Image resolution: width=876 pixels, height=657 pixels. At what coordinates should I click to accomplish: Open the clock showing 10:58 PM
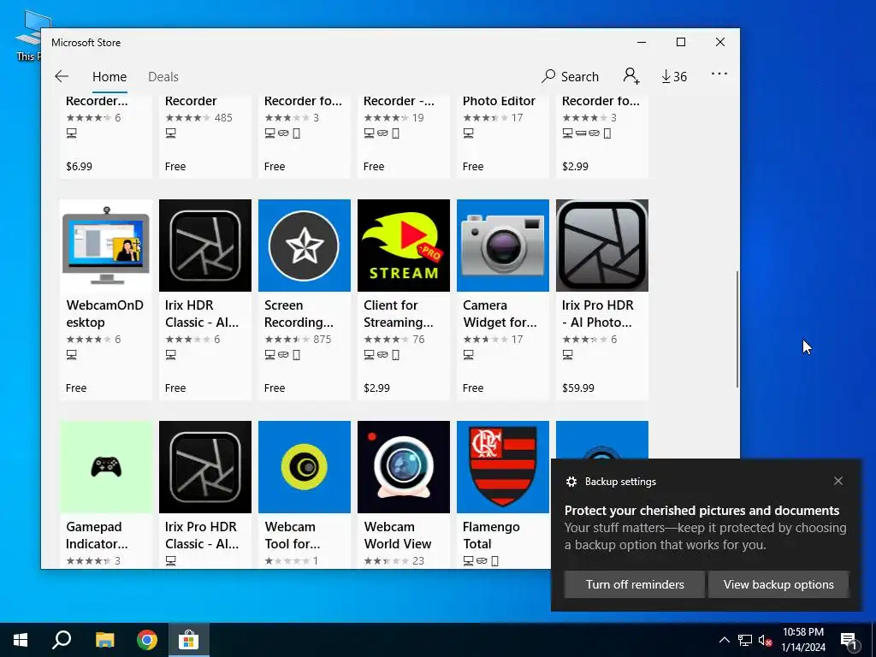802,640
